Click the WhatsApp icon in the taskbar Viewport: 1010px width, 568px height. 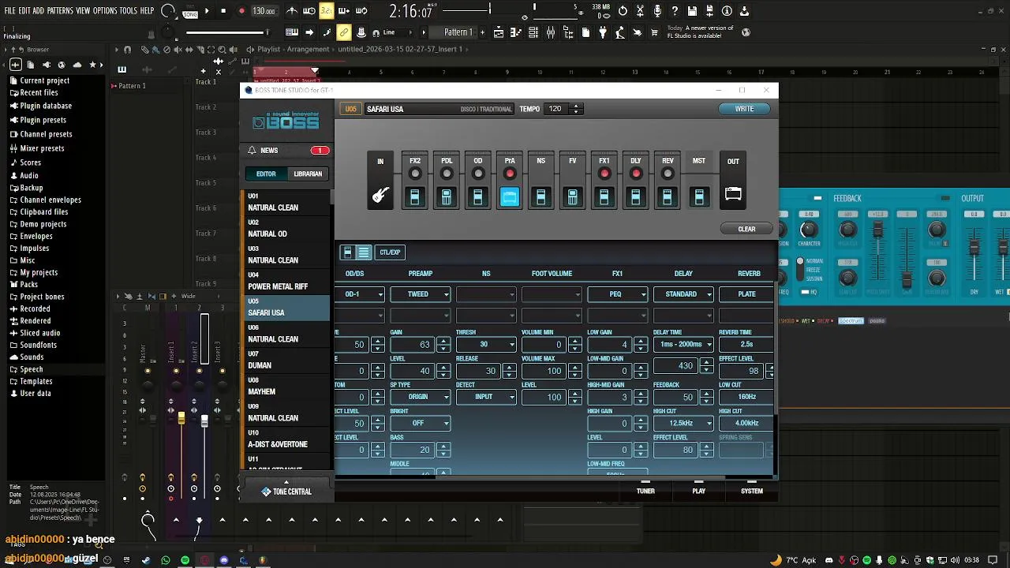pyautogui.click(x=166, y=560)
